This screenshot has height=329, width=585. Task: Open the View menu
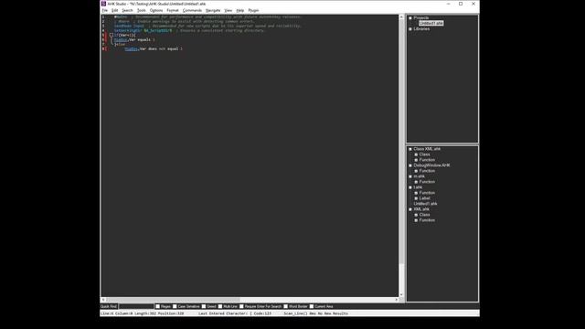228,10
